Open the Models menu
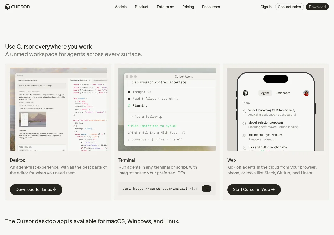 pyautogui.click(x=120, y=7)
